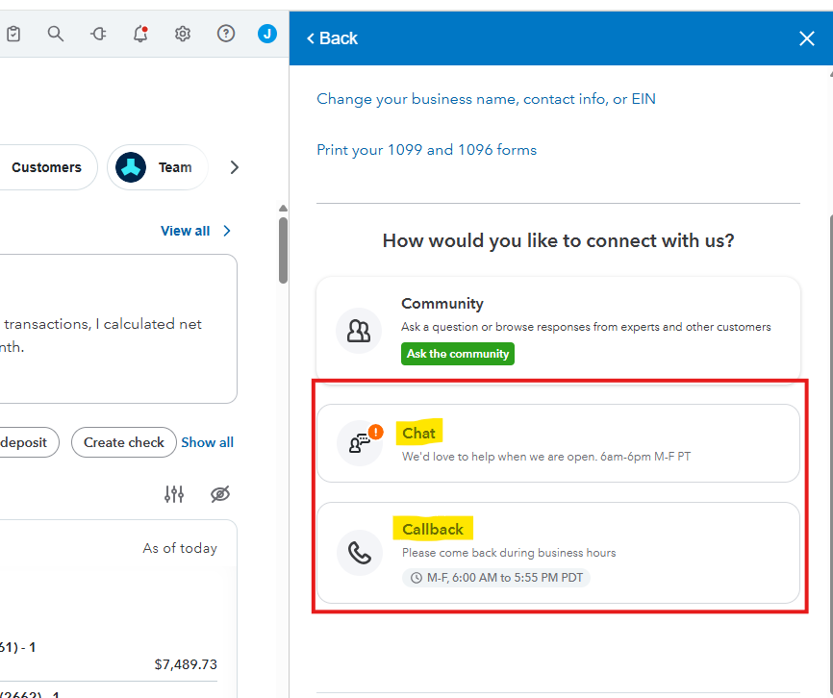Open the settings gear menu
Image resolution: width=833 pixels, height=698 pixels.
pos(183,35)
